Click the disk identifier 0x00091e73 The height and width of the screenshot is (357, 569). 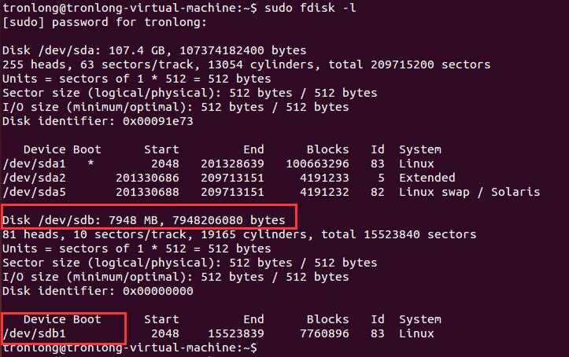pyautogui.click(x=158, y=121)
